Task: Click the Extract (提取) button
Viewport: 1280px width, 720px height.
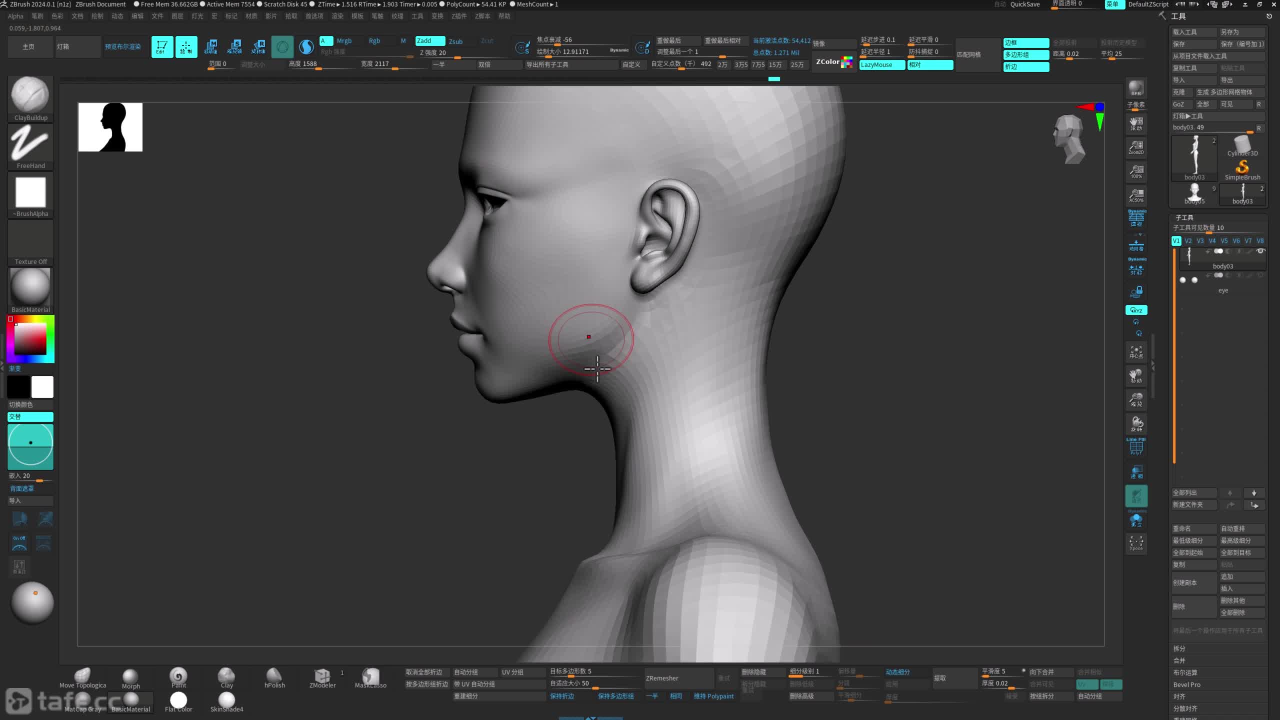Action: click(x=954, y=678)
